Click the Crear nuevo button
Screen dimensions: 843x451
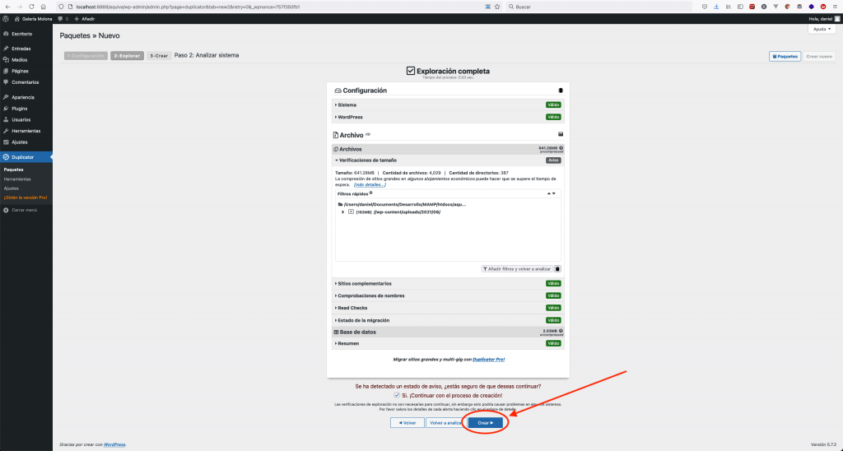[x=819, y=56]
